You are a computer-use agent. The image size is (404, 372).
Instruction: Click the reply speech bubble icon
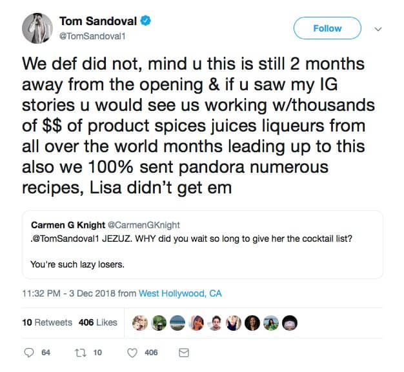click(29, 353)
